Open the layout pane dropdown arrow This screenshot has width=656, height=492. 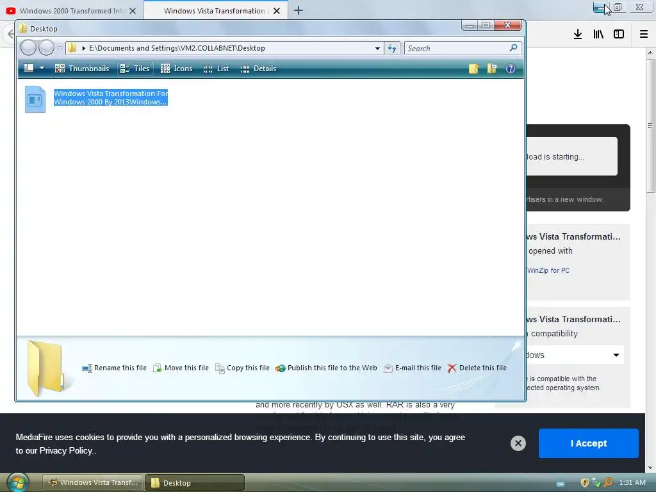pos(42,68)
